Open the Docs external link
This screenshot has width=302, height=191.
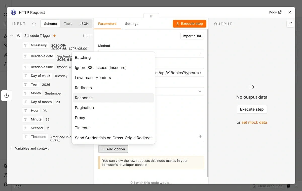pyautogui.click(x=275, y=12)
